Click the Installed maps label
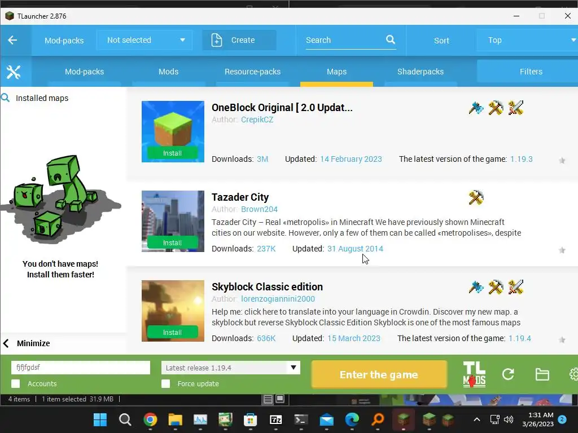The height and width of the screenshot is (433, 578). [x=42, y=98]
